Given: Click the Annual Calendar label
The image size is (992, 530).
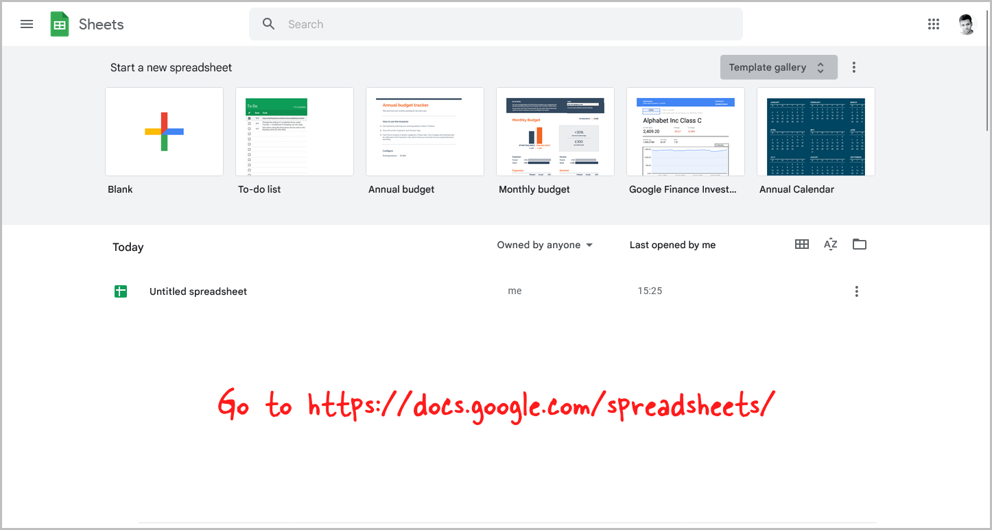Looking at the screenshot, I should click(796, 189).
